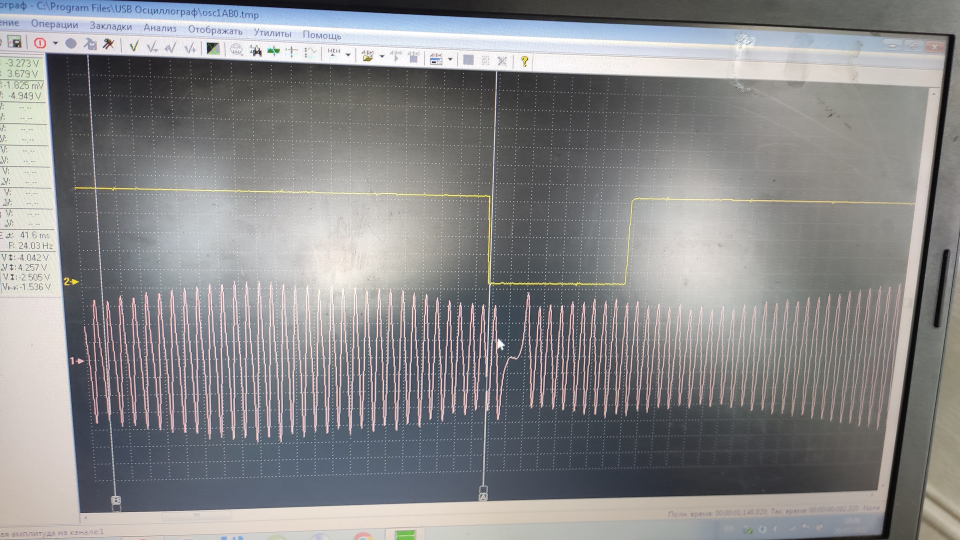Open the Помощь menu

(321, 35)
